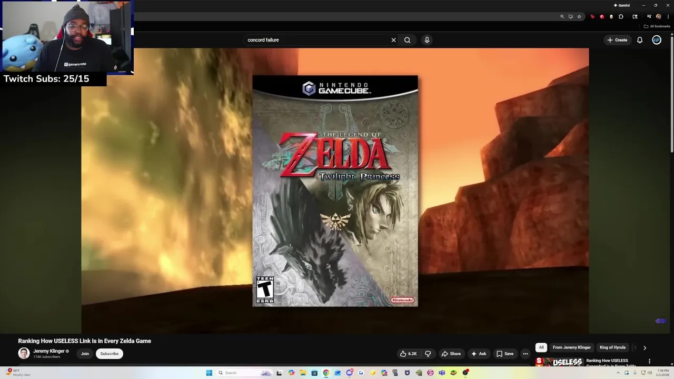Click the taskbar Search box
The height and width of the screenshot is (379, 674).
tap(246, 373)
